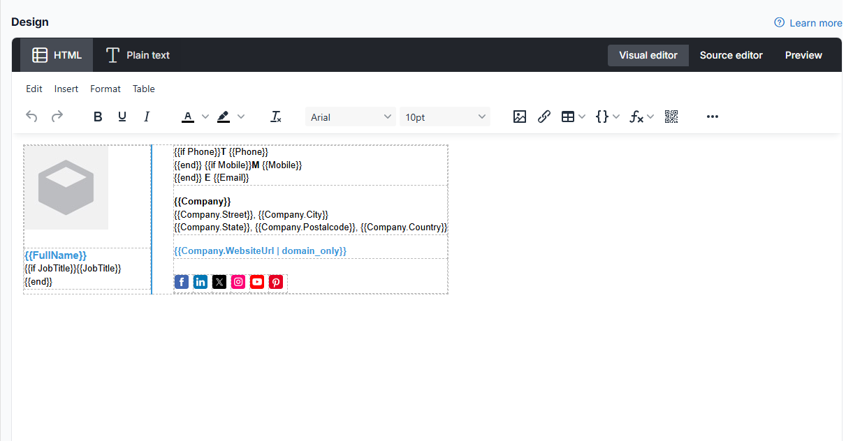The height and width of the screenshot is (441, 853).
Task: Open the Arial font family dropdown
Action: coord(351,117)
